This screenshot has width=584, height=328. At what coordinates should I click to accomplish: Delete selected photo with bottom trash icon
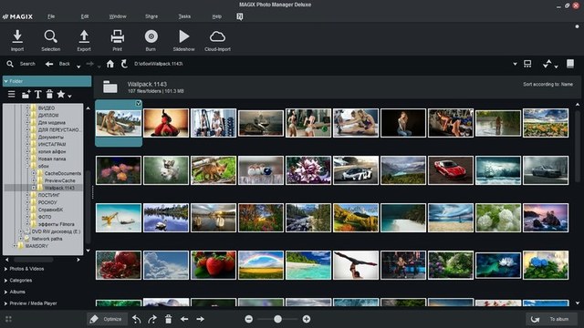coord(168,319)
